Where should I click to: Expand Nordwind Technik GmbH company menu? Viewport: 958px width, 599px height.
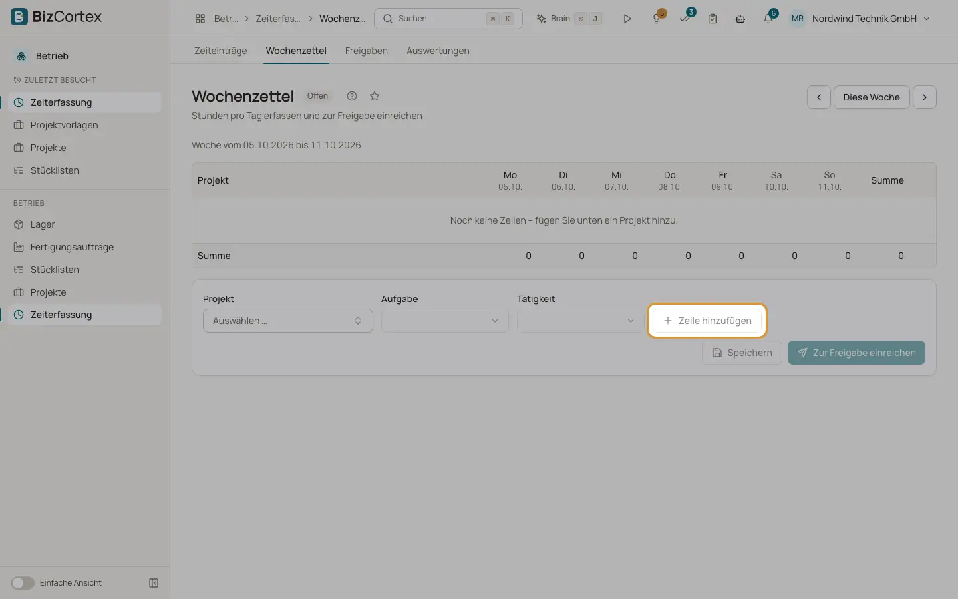872,19
